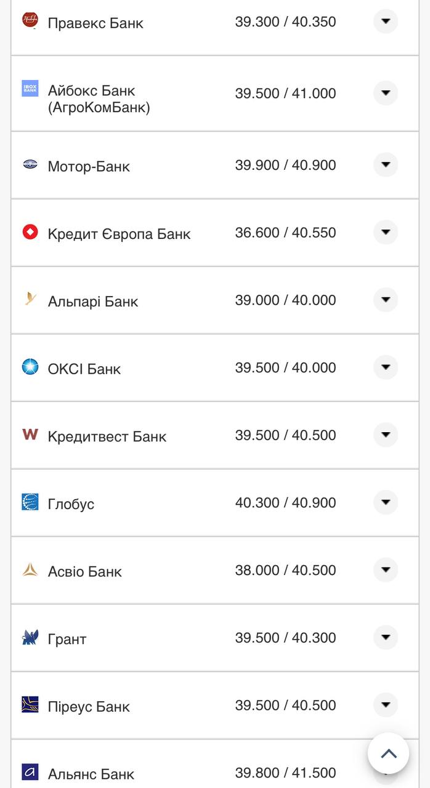
Task: Click the Айбокс Банк IBOX logo
Action: 30,88
